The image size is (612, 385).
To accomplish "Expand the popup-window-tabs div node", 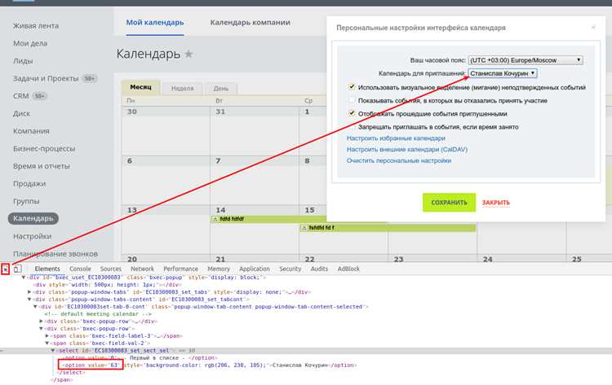I will point(29,292).
